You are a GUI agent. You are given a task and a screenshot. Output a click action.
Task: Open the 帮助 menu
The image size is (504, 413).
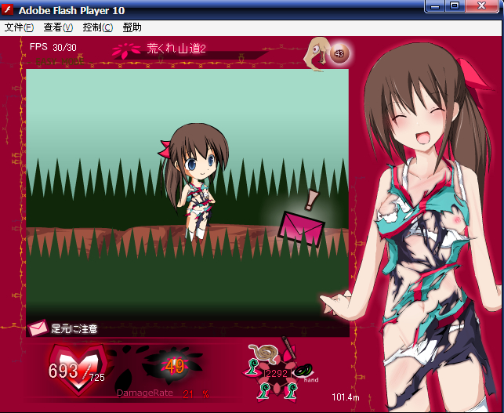pos(132,27)
